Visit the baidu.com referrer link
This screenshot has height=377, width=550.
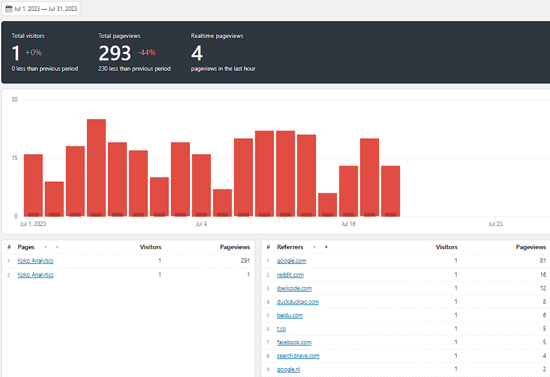click(x=289, y=315)
